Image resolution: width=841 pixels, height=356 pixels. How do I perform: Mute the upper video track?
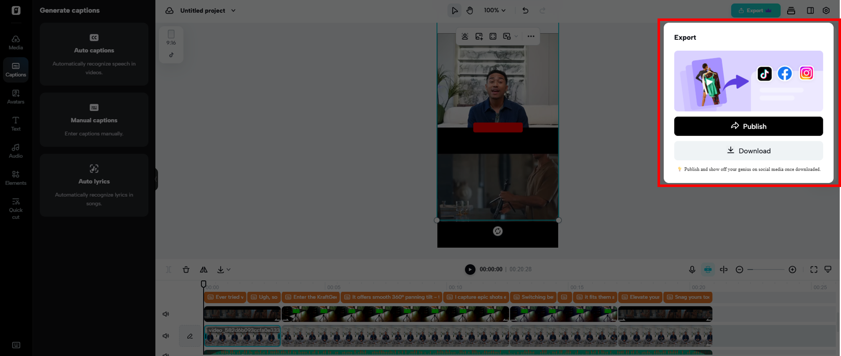point(166,314)
